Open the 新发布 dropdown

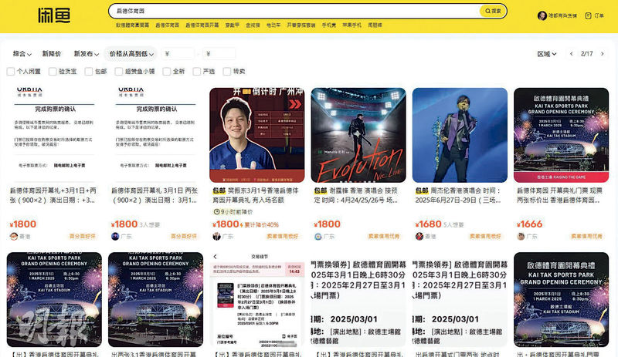tap(86, 54)
